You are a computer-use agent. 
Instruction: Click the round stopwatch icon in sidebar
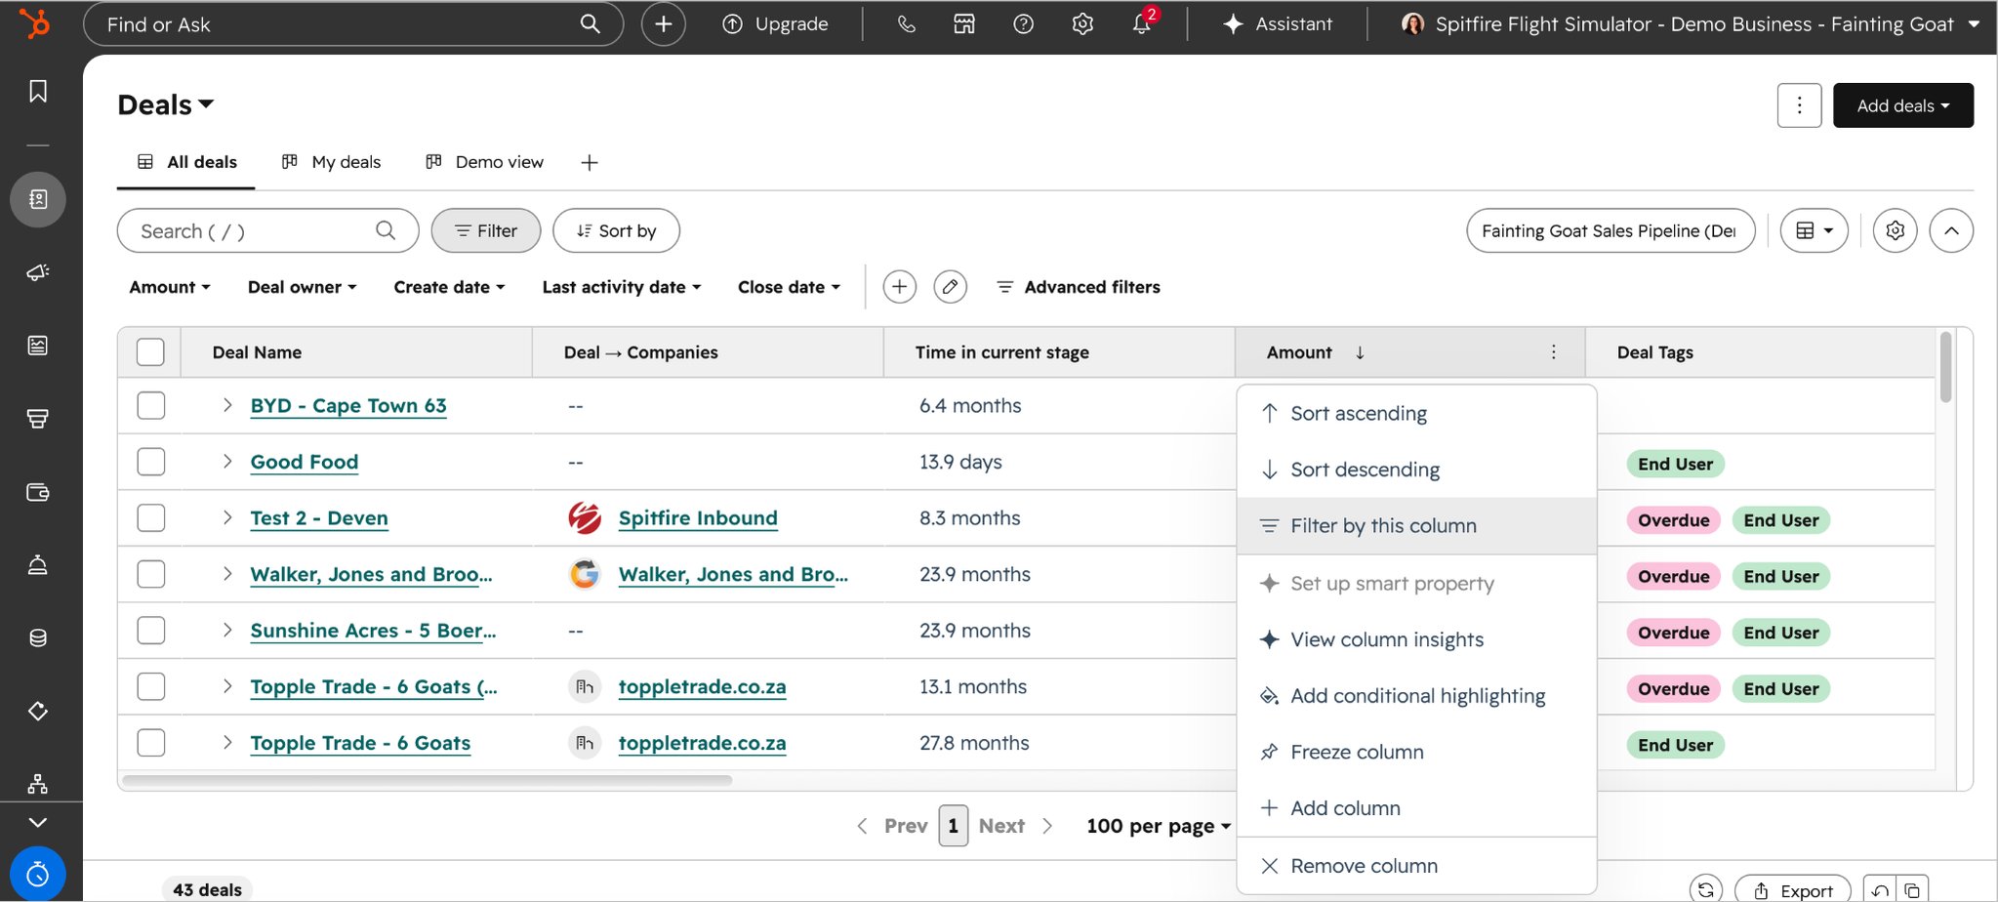38,873
